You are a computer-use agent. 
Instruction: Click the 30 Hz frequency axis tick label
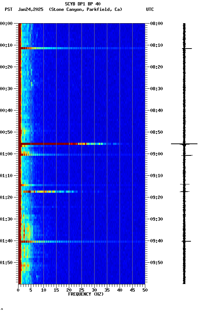[x=94, y=290]
